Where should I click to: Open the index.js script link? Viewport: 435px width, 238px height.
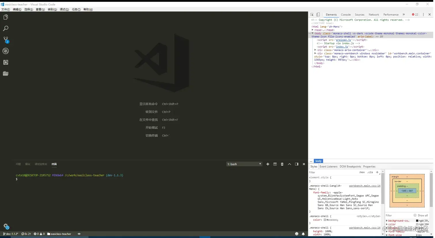(x=342, y=47)
